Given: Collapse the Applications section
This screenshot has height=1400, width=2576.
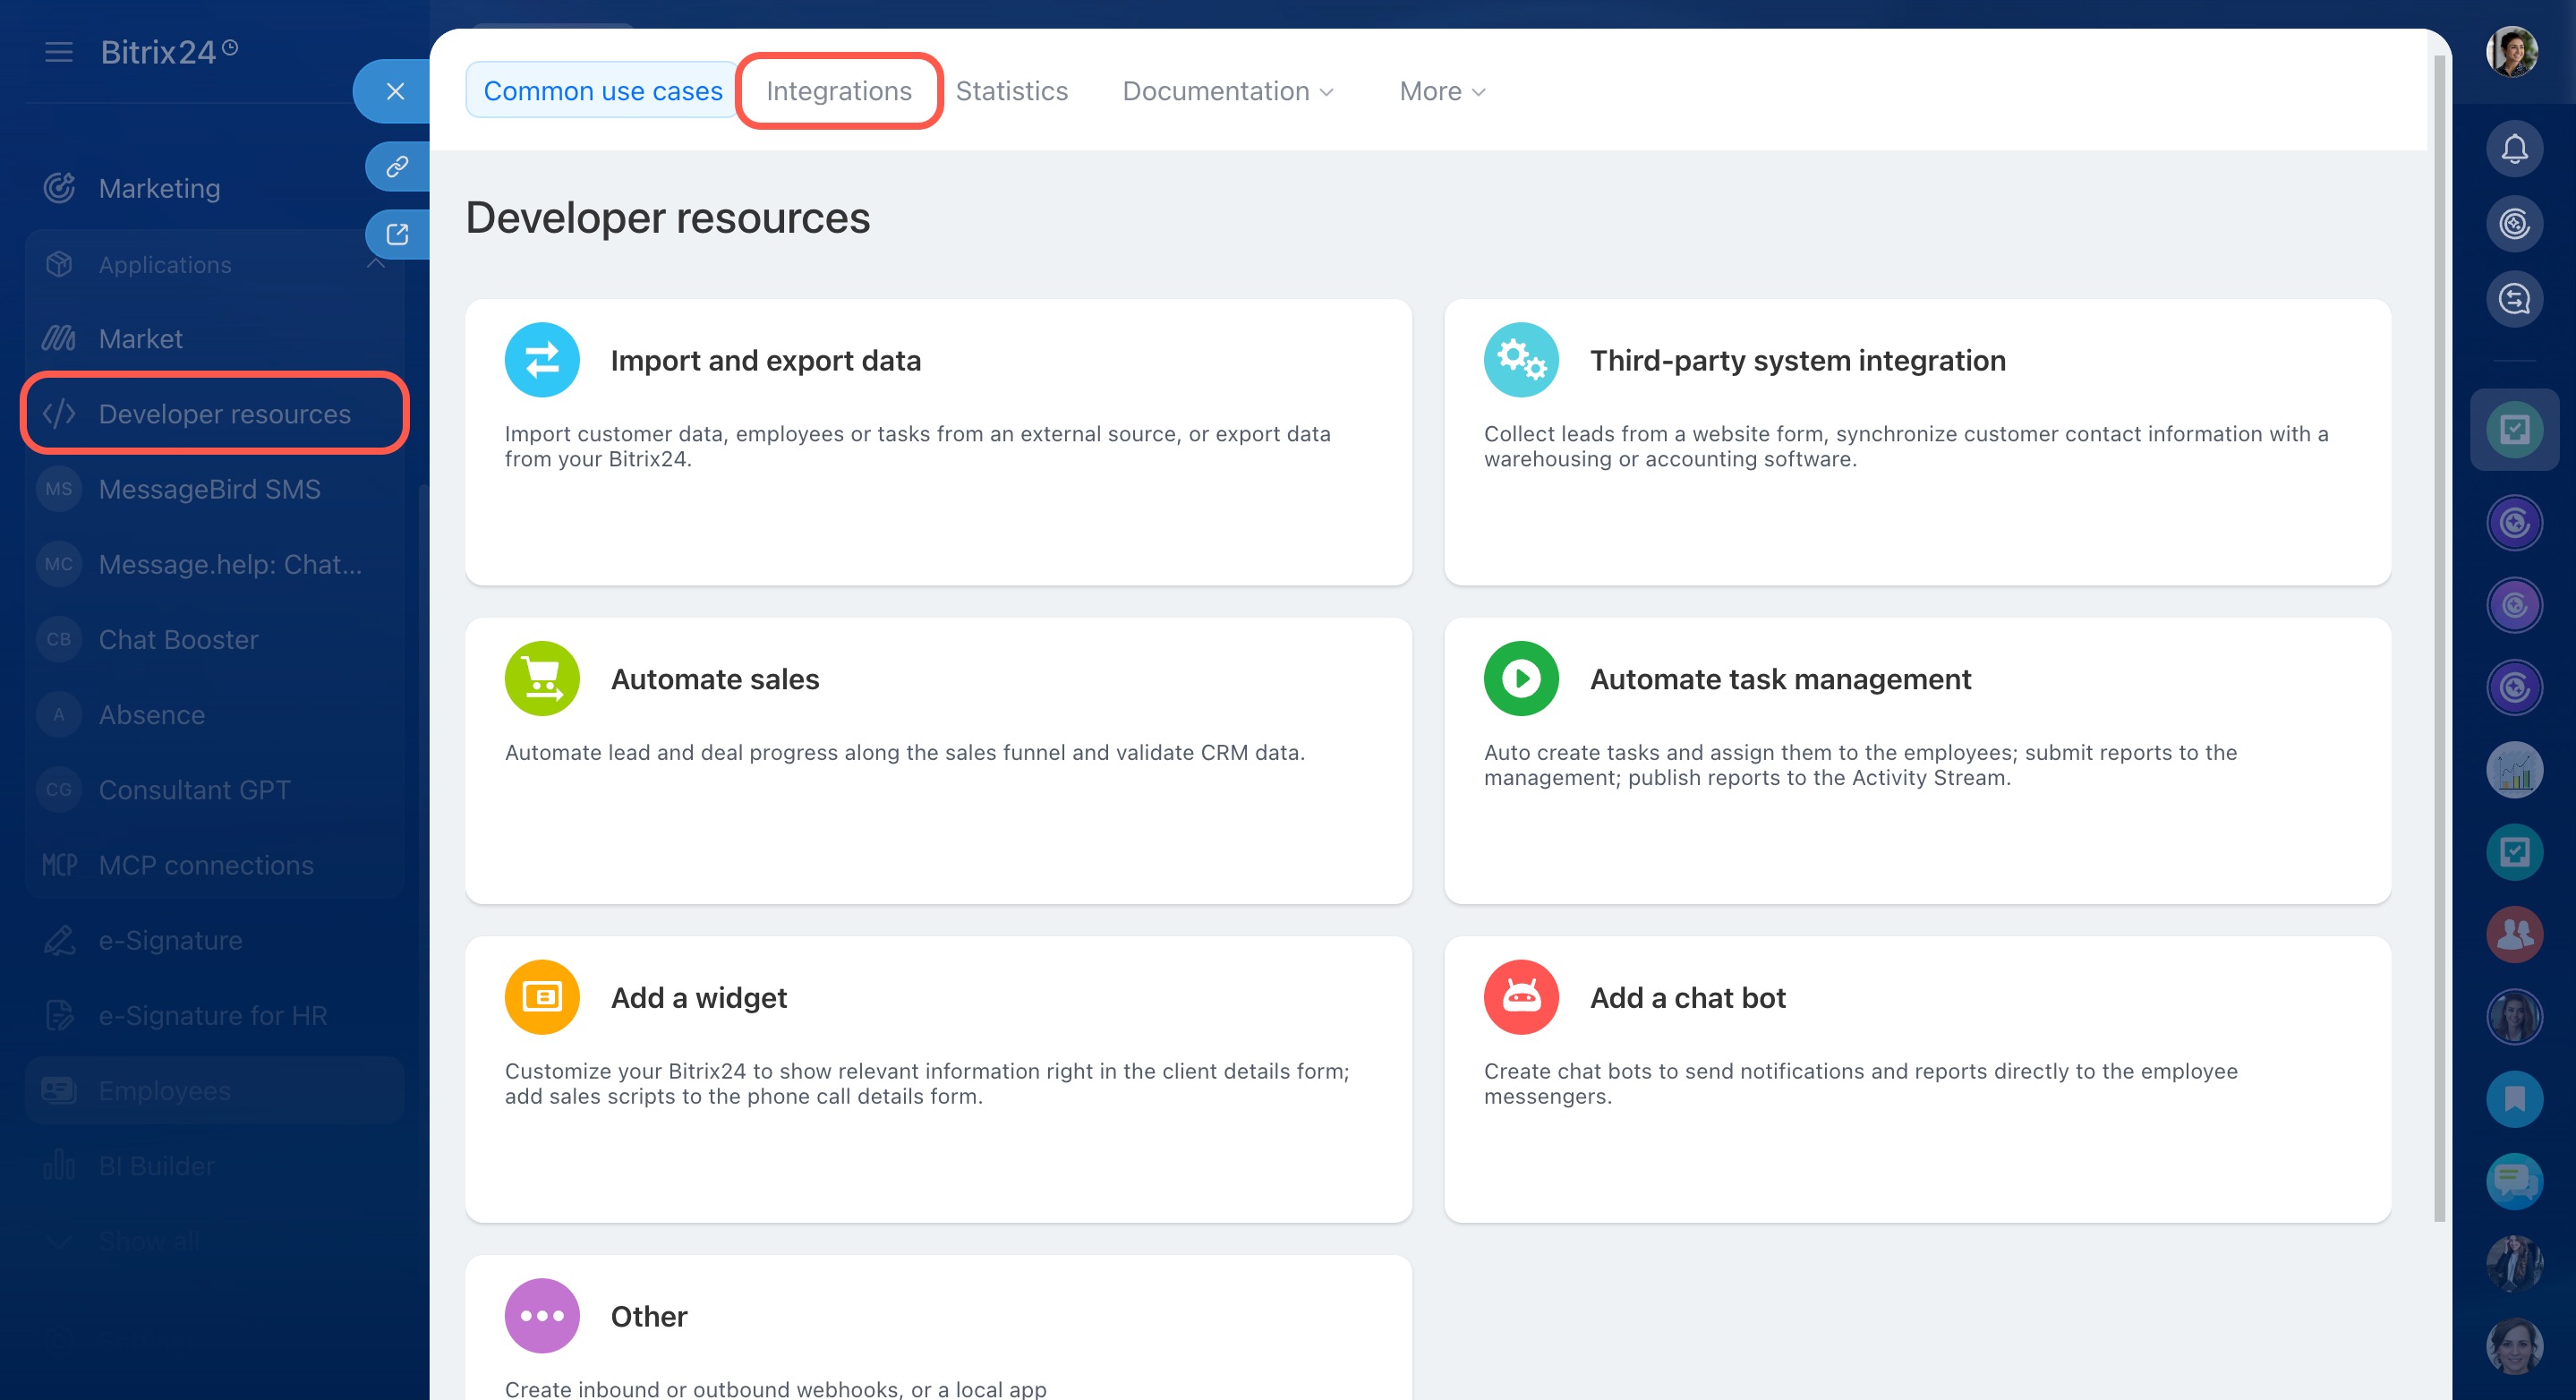Looking at the screenshot, I should [375, 264].
